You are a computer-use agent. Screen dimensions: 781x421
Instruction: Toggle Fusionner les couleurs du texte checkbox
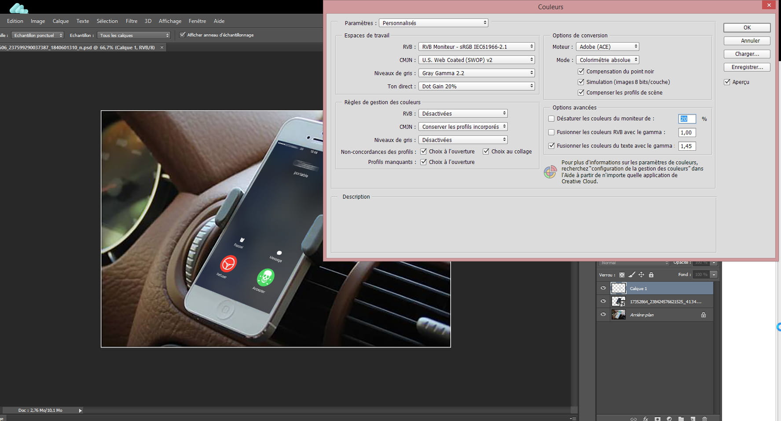[x=551, y=146]
